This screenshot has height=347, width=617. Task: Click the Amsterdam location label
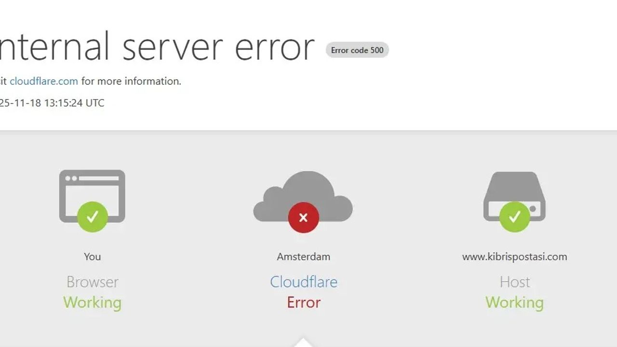point(304,256)
